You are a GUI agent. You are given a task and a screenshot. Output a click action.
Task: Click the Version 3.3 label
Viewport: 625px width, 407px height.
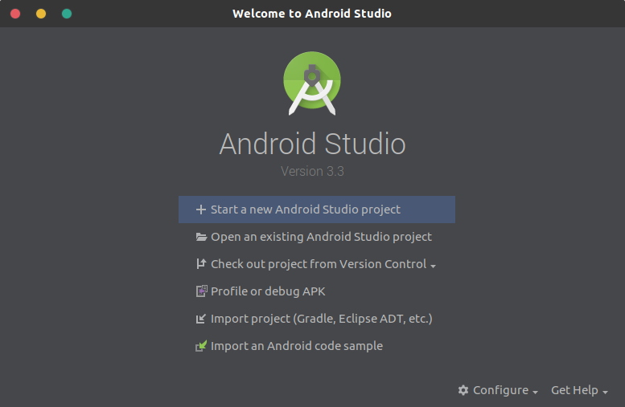coord(312,171)
